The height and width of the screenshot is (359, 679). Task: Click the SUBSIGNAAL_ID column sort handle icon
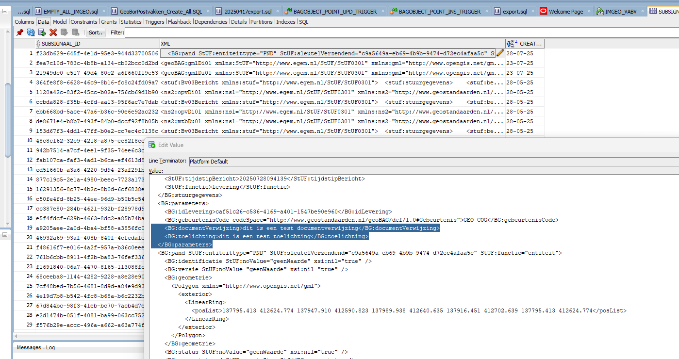[39, 44]
